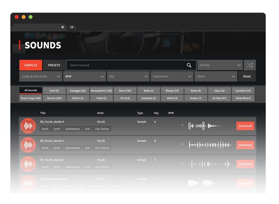The width and height of the screenshot is (279, 204).
Task: Filter by Bleeps (14)
Action: click(x=172, y=91)
